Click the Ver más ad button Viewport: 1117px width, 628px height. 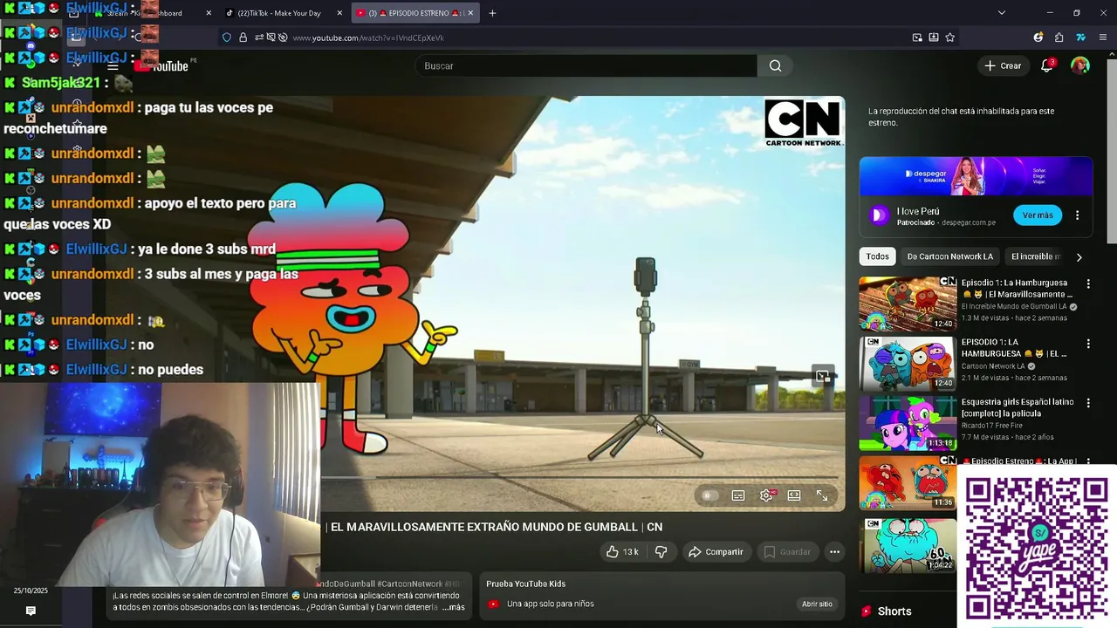point(1038,215)
